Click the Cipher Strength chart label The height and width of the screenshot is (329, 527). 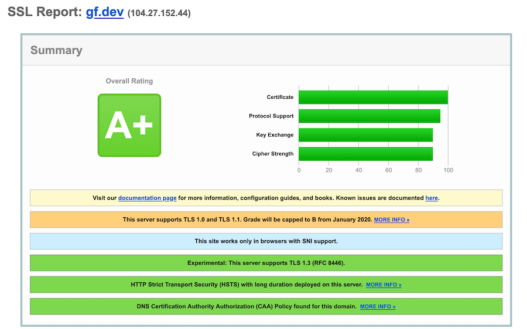tap(273, 154)
